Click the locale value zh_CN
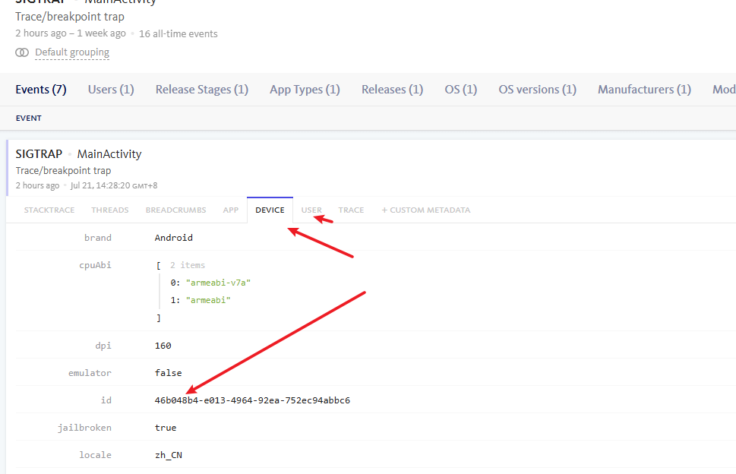736x474 pixels. 168,455
